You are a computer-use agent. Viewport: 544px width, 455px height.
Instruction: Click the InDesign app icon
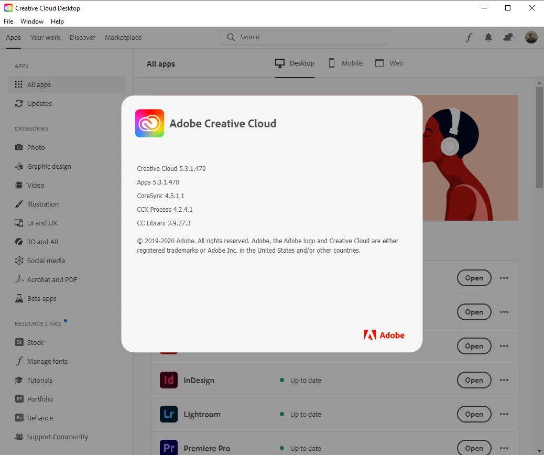click(x=169, y=380)
